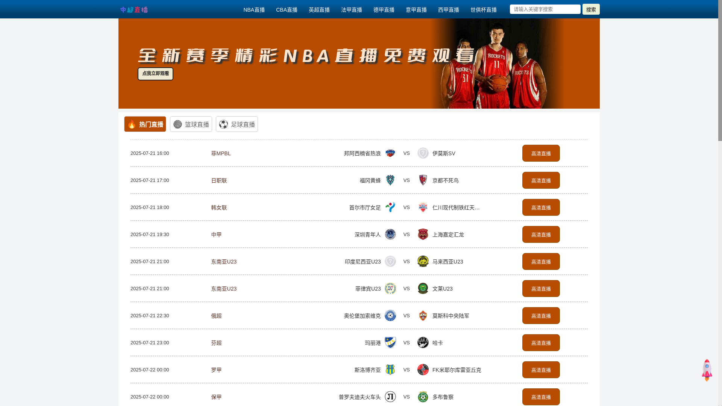Click the fire icon on 热门直播 tab

pyautogui.click(x=132, y=124)
